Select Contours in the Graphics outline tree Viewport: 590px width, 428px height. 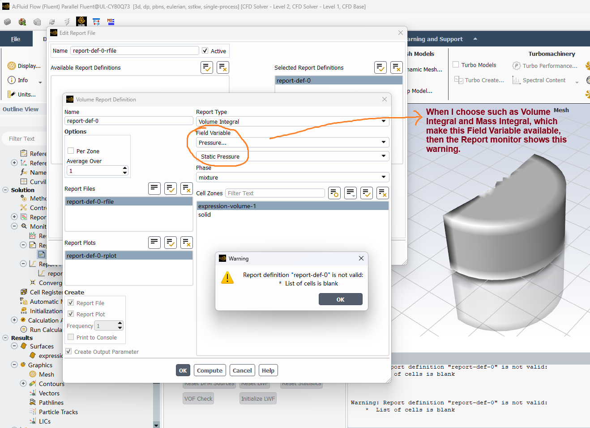pos(51,384)
